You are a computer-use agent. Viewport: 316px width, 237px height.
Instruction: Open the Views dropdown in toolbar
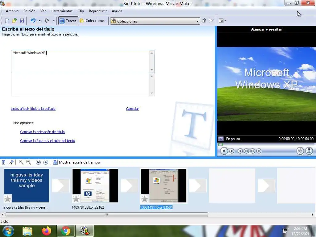click(x=222, y=21)
